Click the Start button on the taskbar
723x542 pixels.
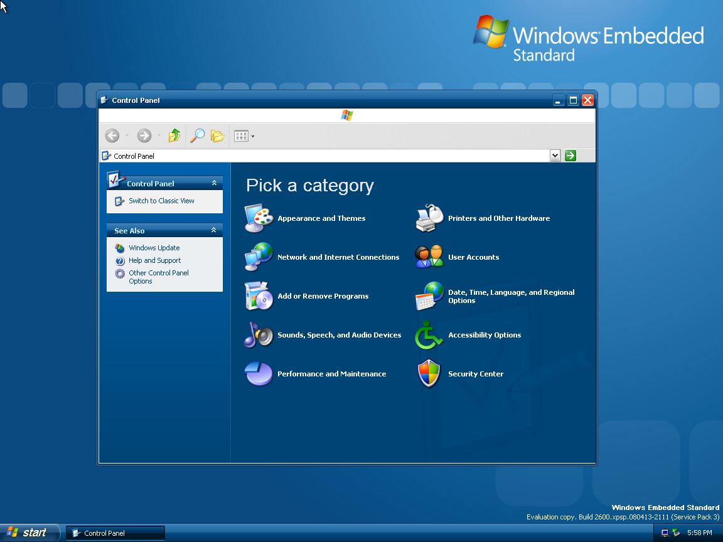[x=28, y=533]
